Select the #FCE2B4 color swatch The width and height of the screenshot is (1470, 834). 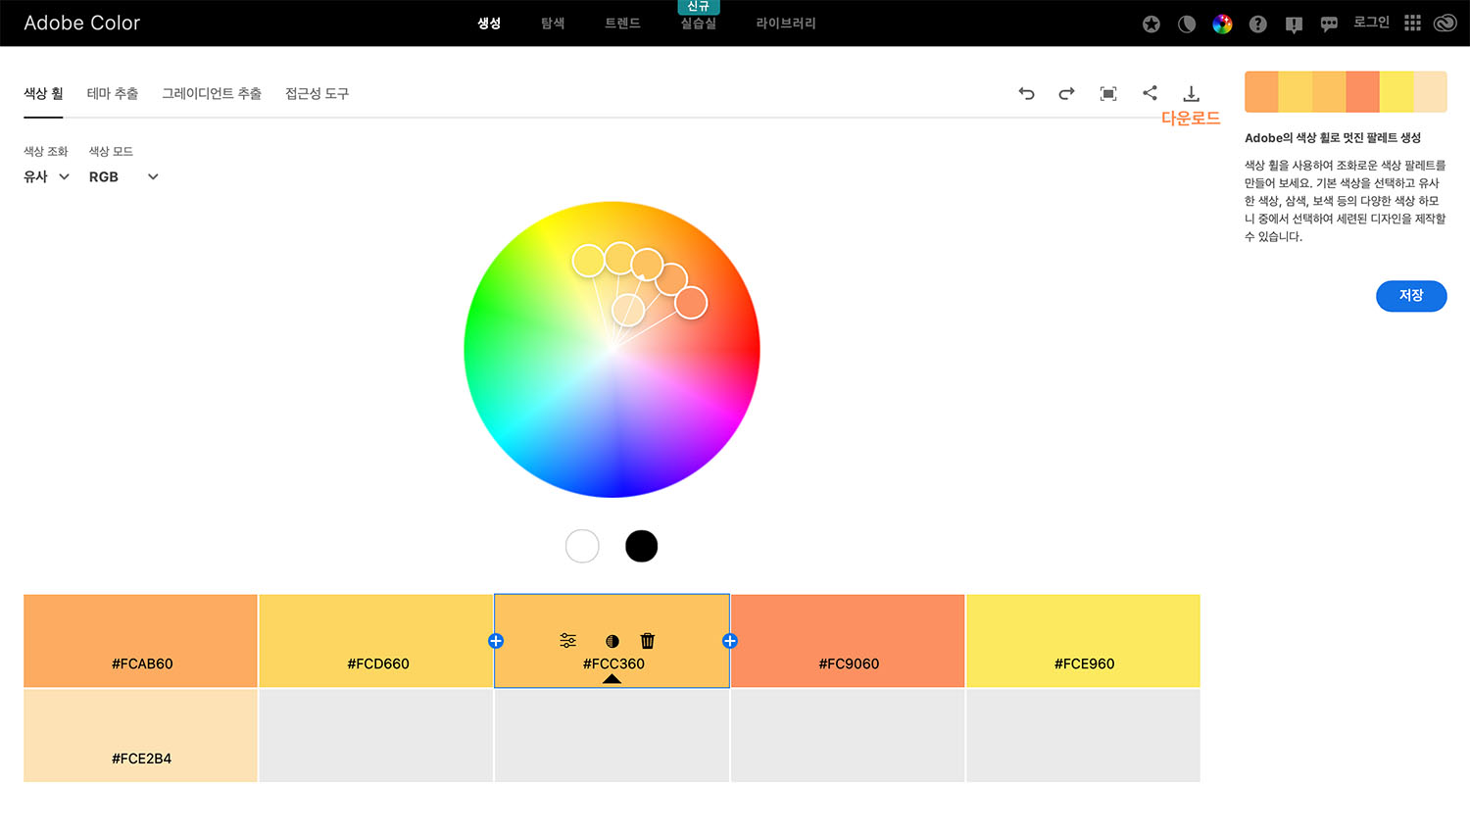point(140,735)
